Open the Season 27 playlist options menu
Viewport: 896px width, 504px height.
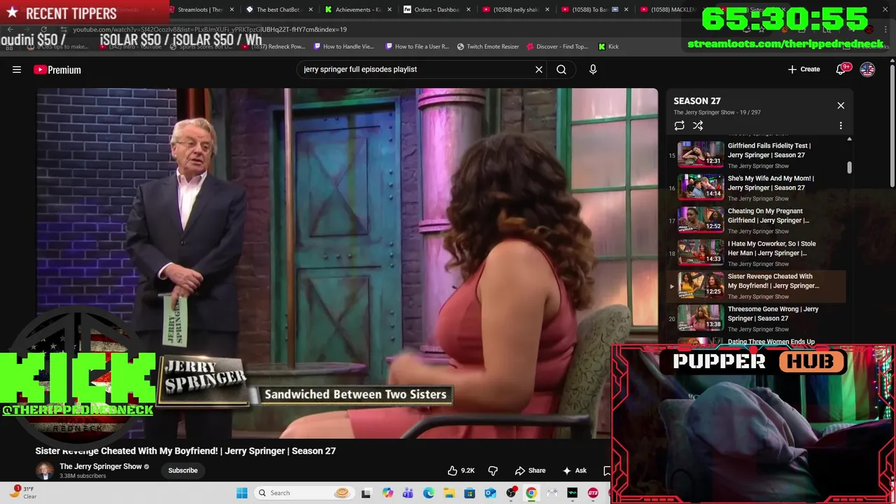pyautogui.click(x=841, y=125)
